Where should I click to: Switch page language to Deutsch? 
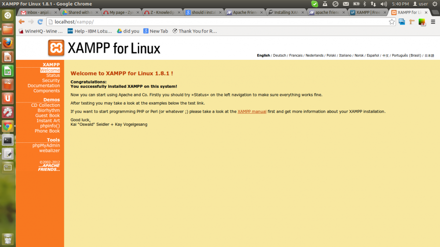point(279,55)
